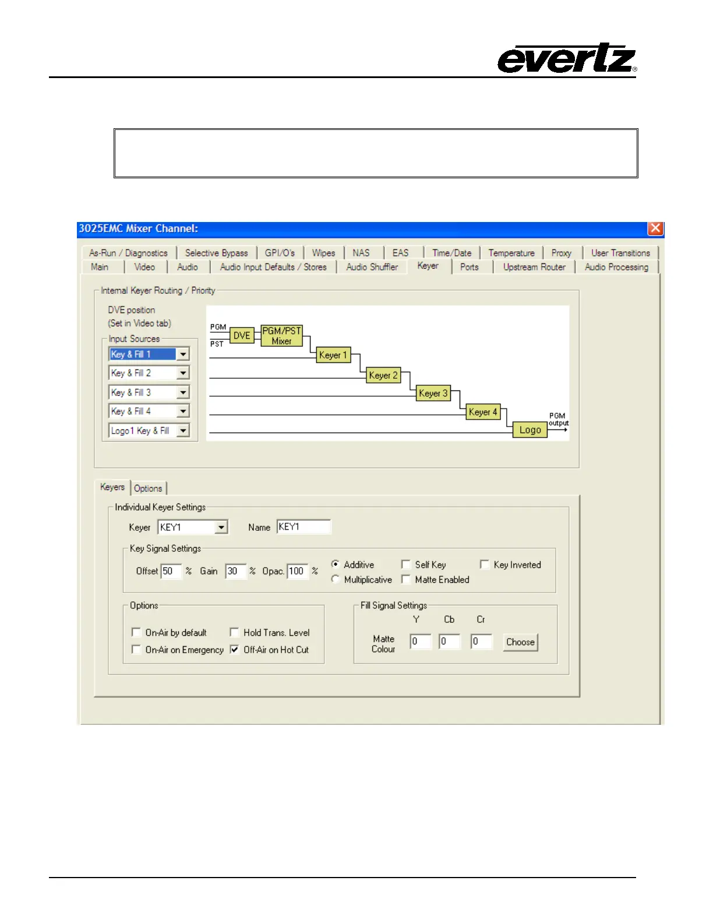Switch to the Options sub-tab

point(148,488)
